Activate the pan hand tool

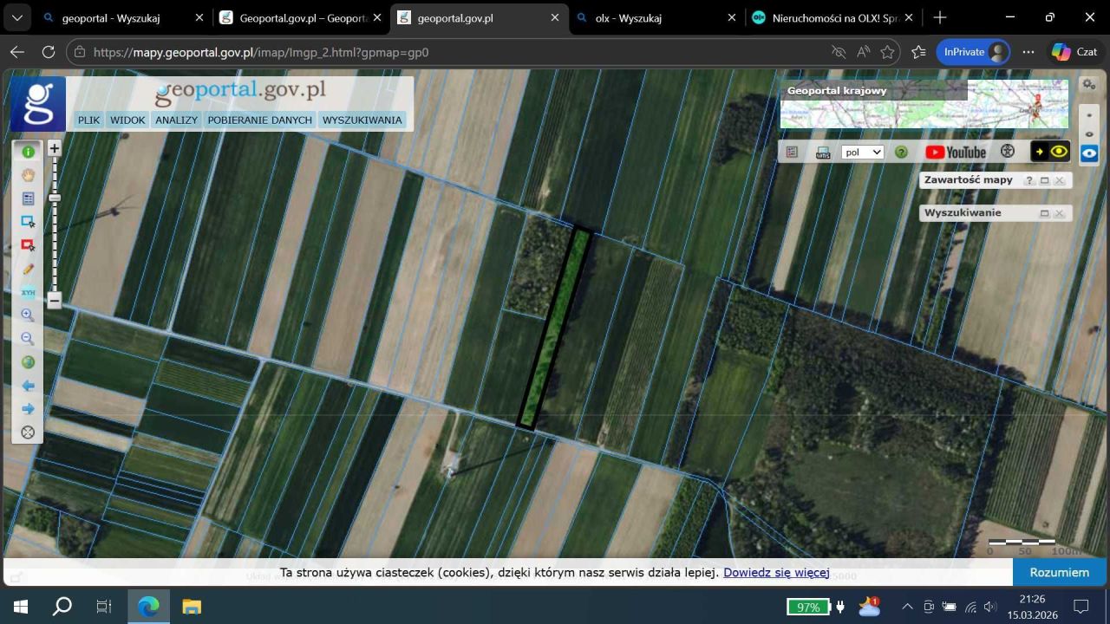point(28,175)
